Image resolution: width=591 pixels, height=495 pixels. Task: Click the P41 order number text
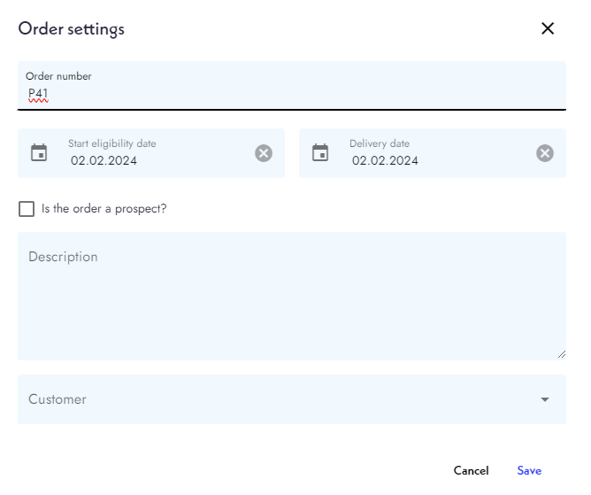pos(38,93)
